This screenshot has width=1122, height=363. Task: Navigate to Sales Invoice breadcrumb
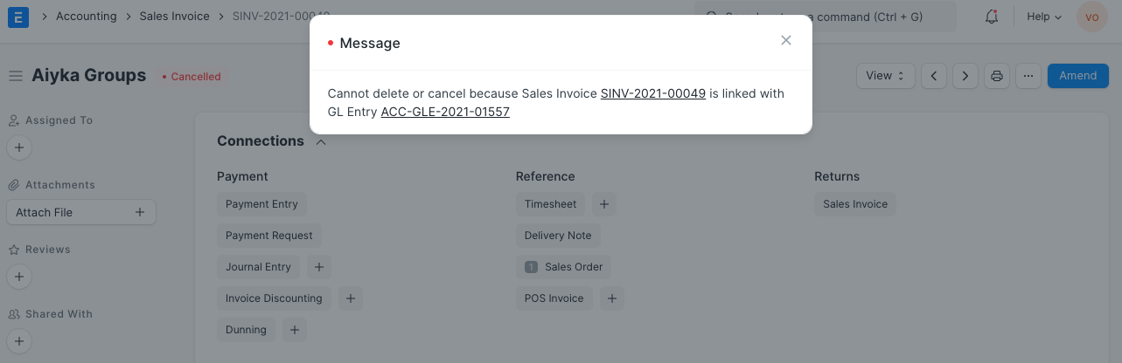tap(174, 17)
